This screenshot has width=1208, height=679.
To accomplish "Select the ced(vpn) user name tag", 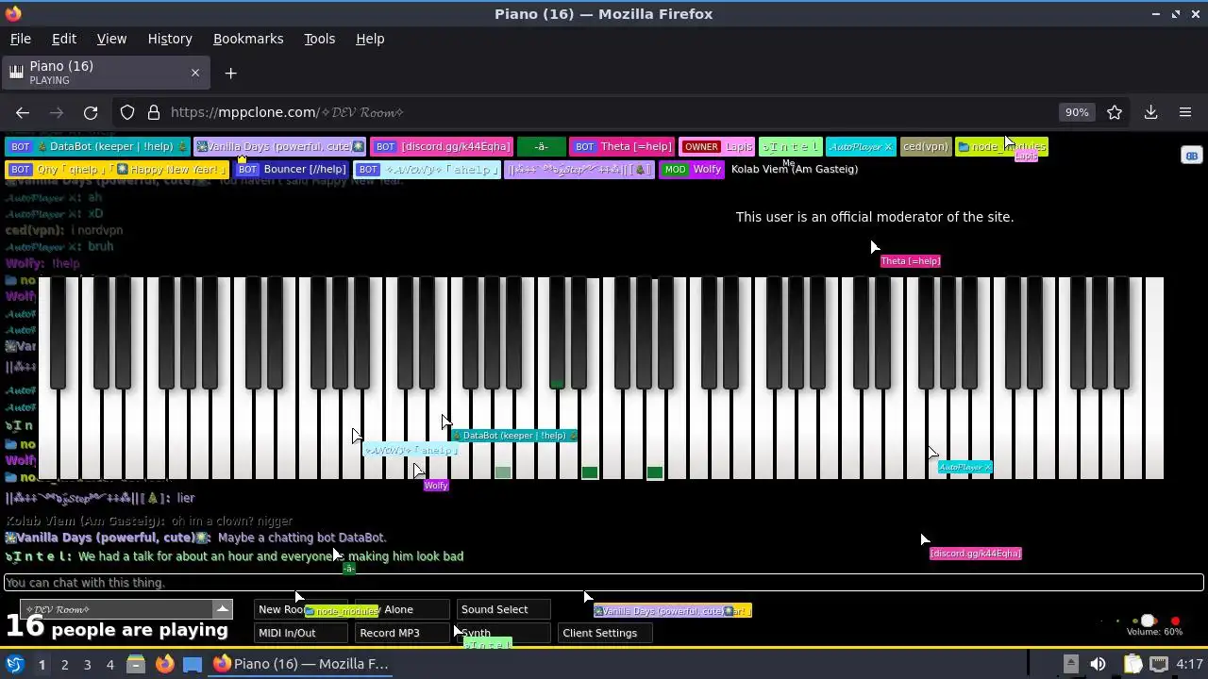I will point(925,146).
